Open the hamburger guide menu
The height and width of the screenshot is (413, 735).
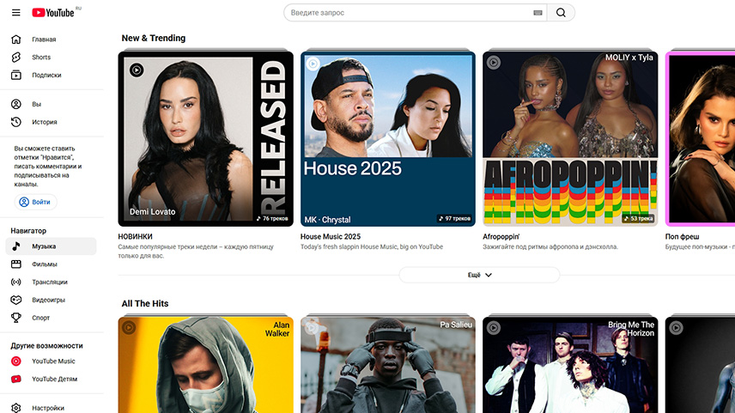(15, 13)
